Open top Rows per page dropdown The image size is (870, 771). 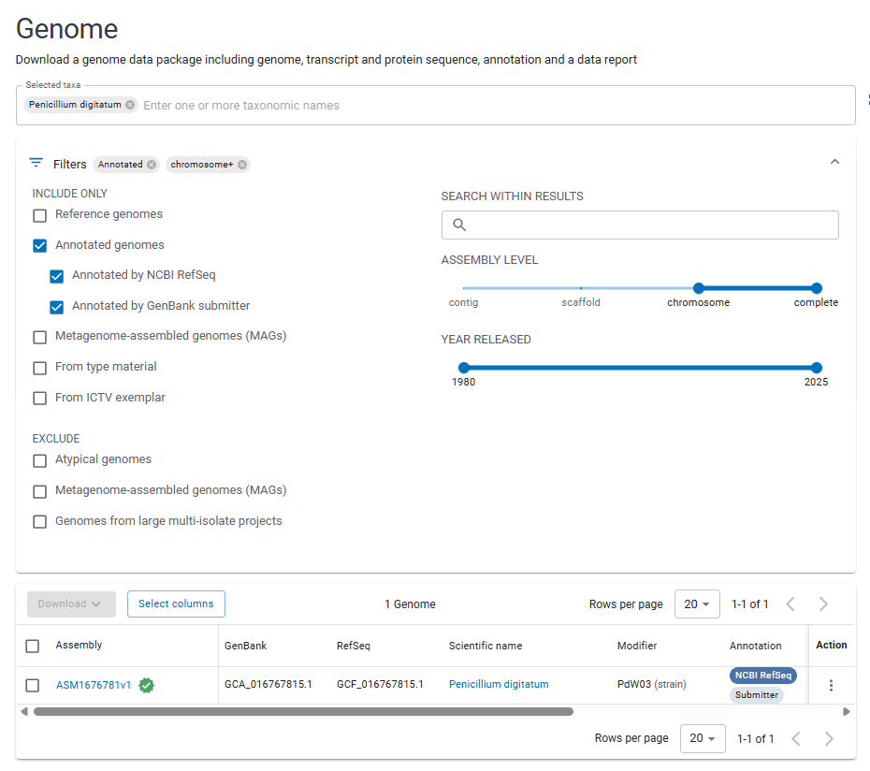(696, 604)
